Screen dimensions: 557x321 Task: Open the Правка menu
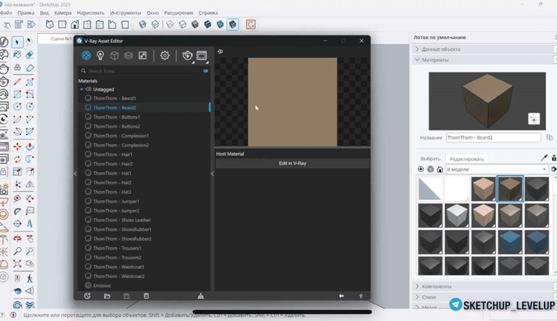click(x=26, y=13)
